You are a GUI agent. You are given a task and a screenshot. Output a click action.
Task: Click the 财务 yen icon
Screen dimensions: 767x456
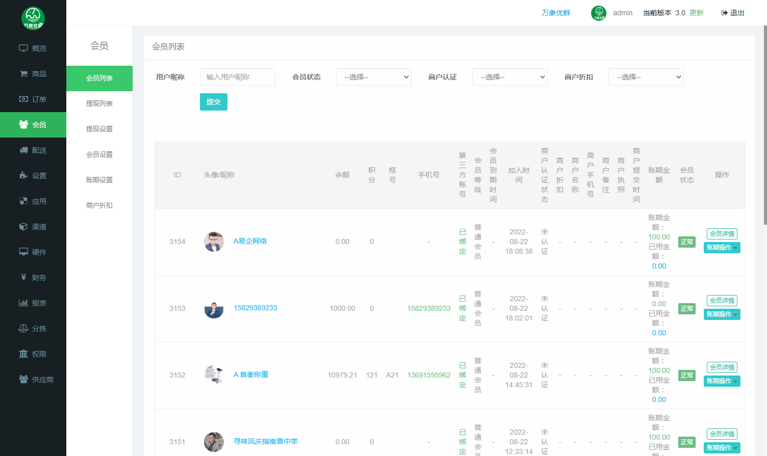tap(23, 278)
